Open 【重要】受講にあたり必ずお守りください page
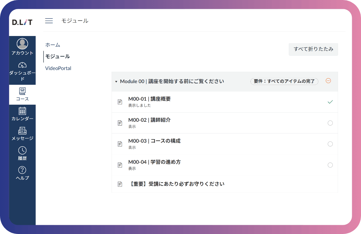 click(x=177, y=184)
